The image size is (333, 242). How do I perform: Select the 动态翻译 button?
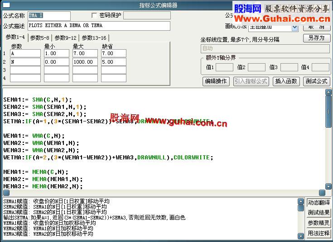(x=319, y=203)
